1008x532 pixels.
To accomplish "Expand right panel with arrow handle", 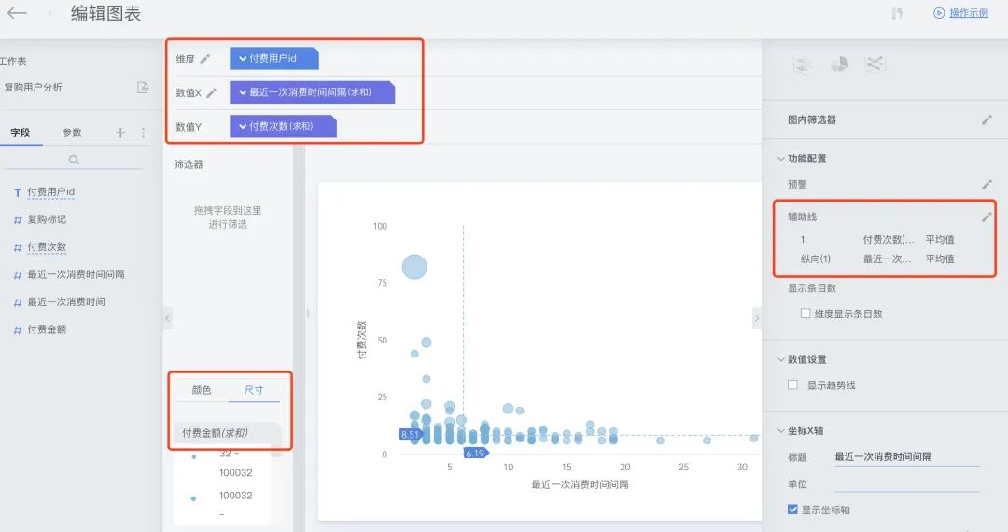I will pos(757,318).
